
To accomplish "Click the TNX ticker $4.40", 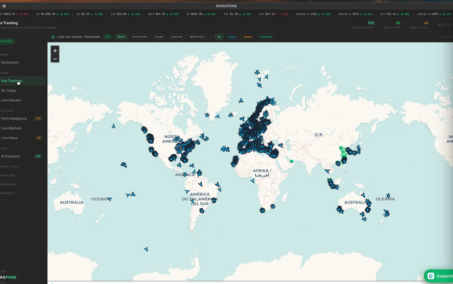I will pyautogui.click(x=237, y=14).
